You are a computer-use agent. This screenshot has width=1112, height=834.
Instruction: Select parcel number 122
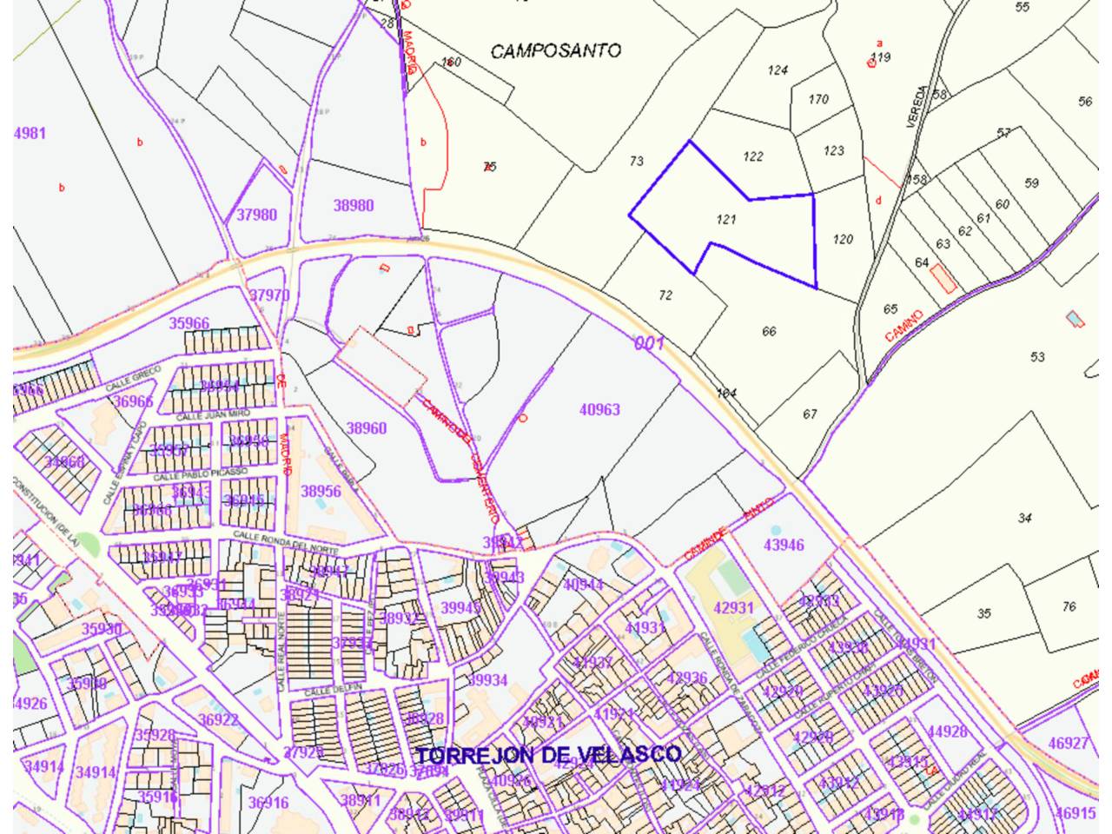pyautogui.click(x=753, y=156)
